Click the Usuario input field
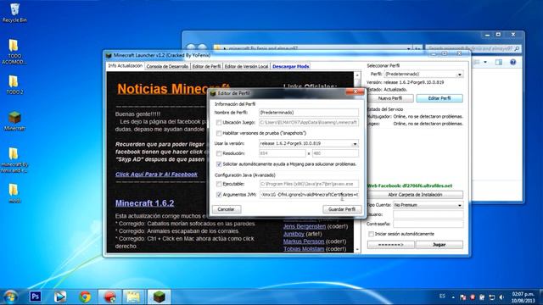The width and height of the screenshot is (543, 305). pyautogui.click(x=428, y=214)
